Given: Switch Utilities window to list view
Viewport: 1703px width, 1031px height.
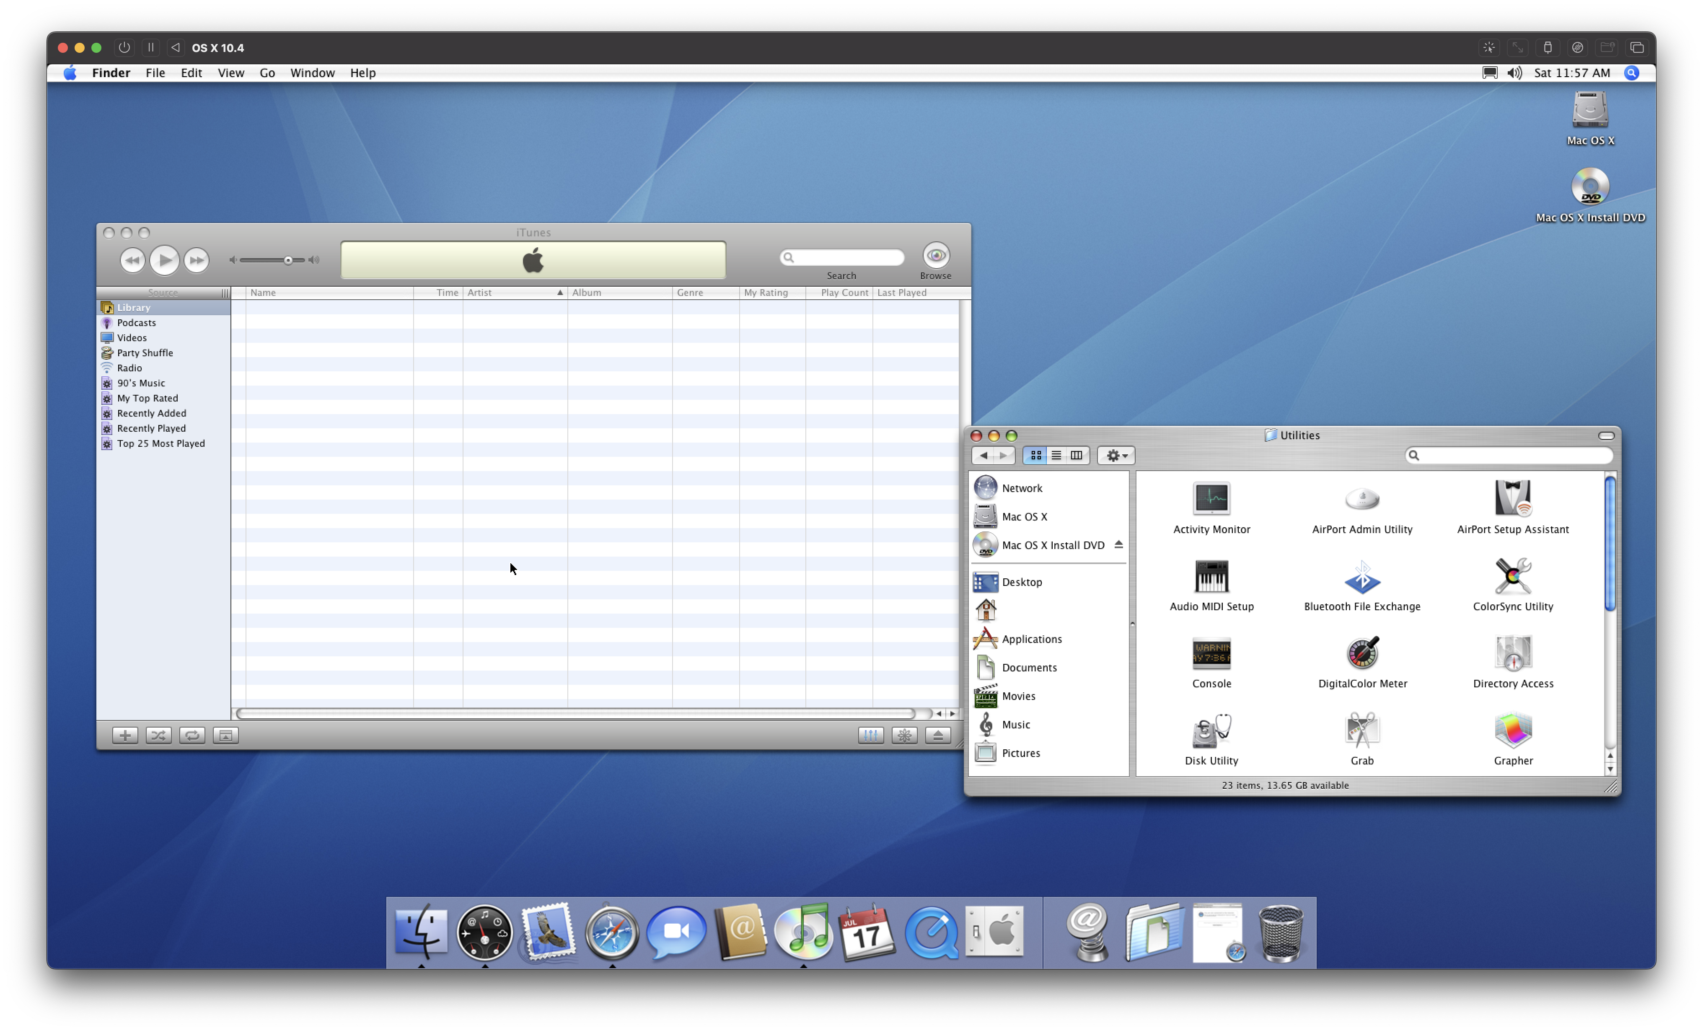Looking at the screenshot, I should click(x=1056, y=455).
